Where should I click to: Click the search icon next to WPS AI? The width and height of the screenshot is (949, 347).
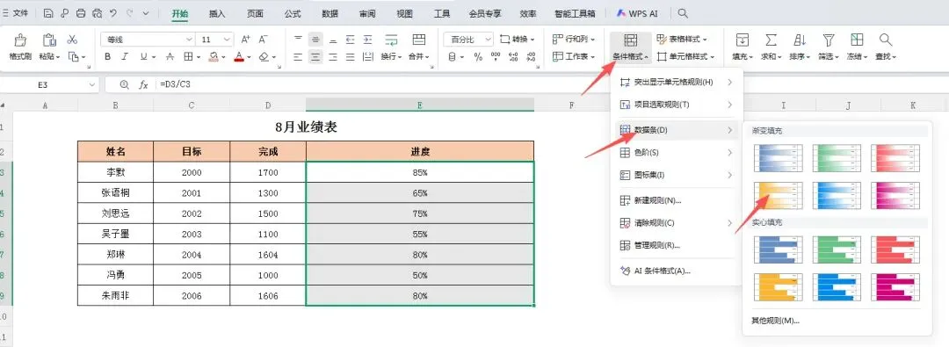683,12
